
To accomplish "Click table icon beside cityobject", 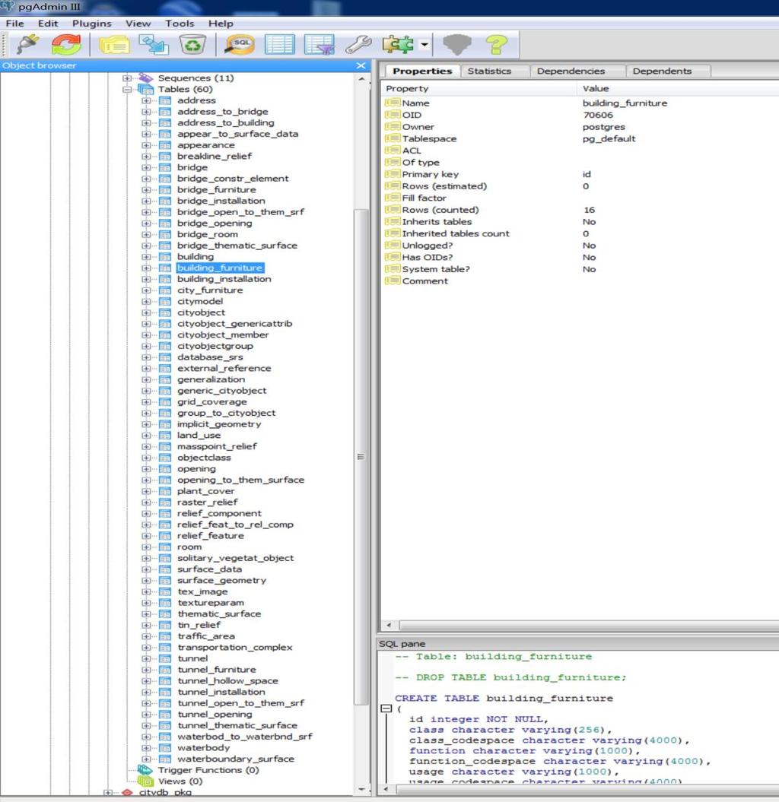I will click(165, 312).
